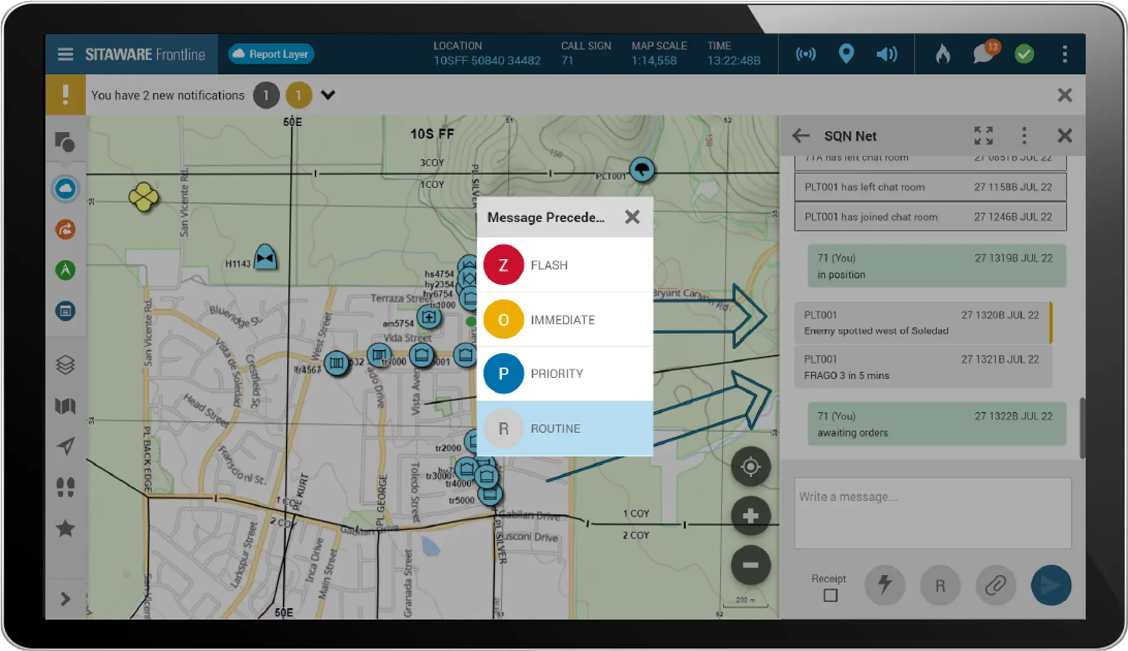The width and height of the screenshot is (1128, 651).
Task: Open the location/pin icon in top toolbar
Action: [847, 53]
